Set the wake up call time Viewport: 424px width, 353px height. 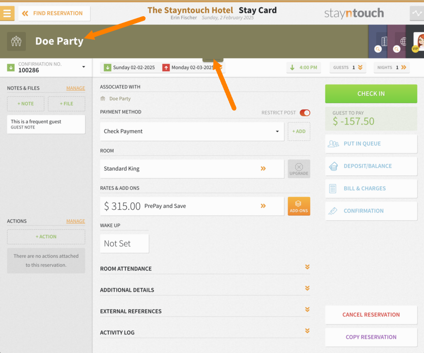(x=124, y=243)
